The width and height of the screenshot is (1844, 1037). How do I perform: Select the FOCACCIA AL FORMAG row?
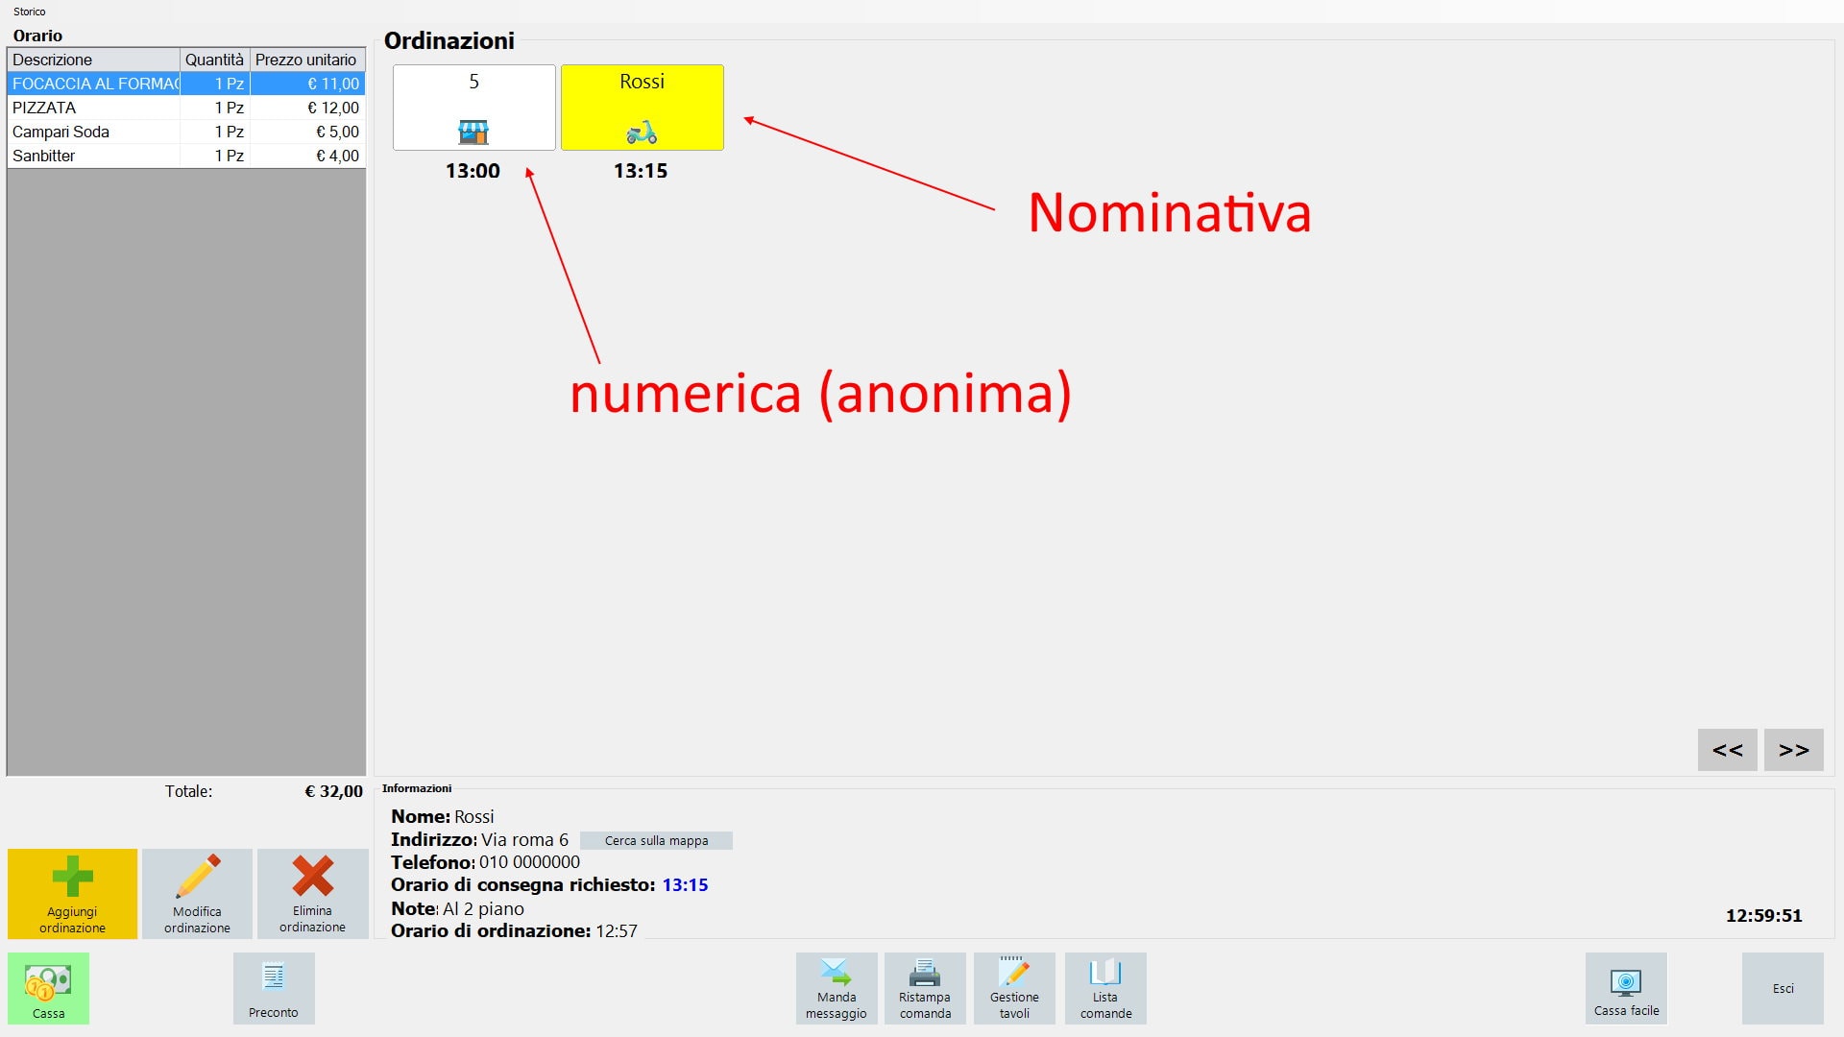pyautogui.click(x=186, y=84)
